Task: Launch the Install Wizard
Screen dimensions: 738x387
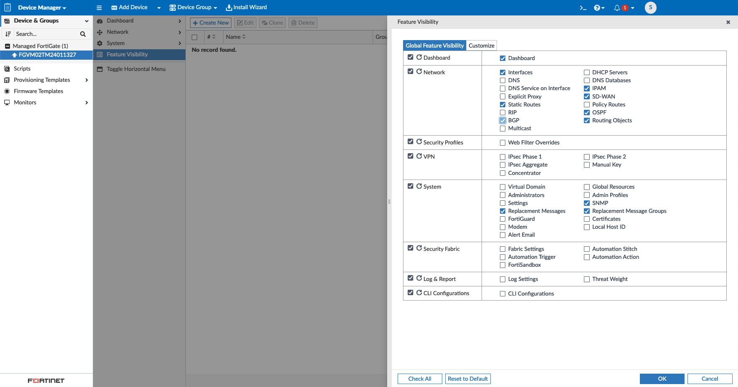Action: point(246,8)
